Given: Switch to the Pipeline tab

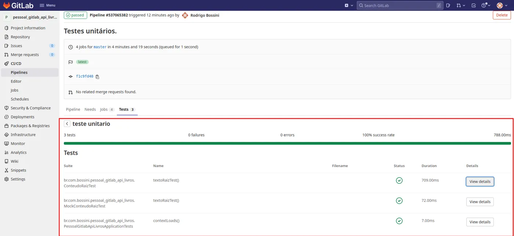Looking at the screenshot, I should [x=73, y=109].
